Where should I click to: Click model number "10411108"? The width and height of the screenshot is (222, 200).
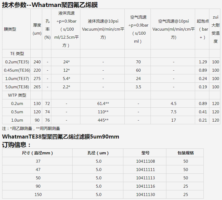(x=145, y=161)
